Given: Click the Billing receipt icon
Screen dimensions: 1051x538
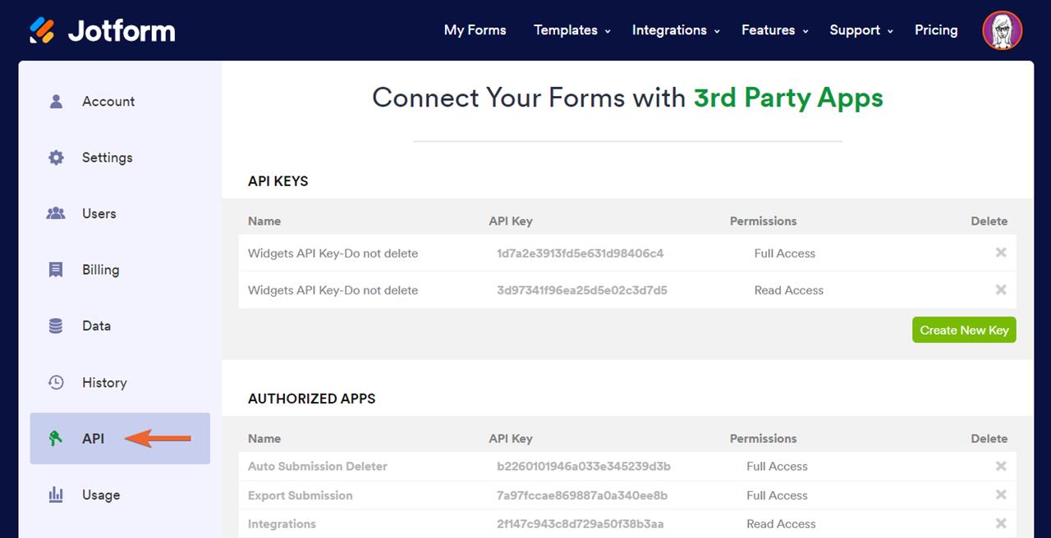Looking at the screenshot, I should [x=56, y=270].
